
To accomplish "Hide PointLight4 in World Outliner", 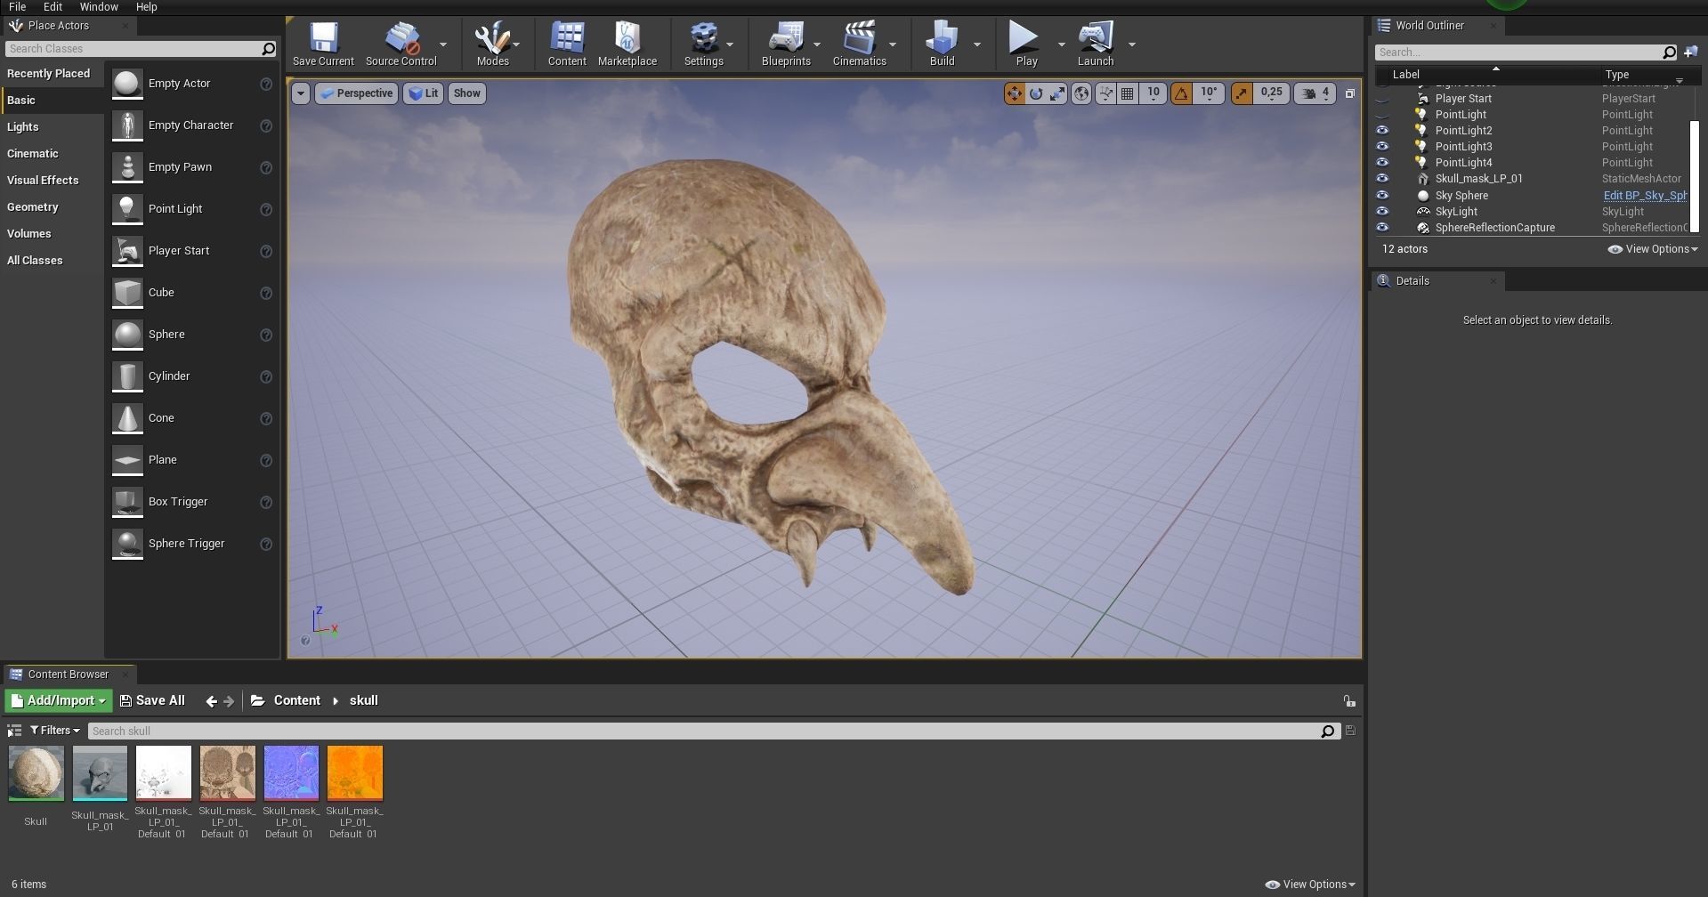I will (x=1382, y=163).
